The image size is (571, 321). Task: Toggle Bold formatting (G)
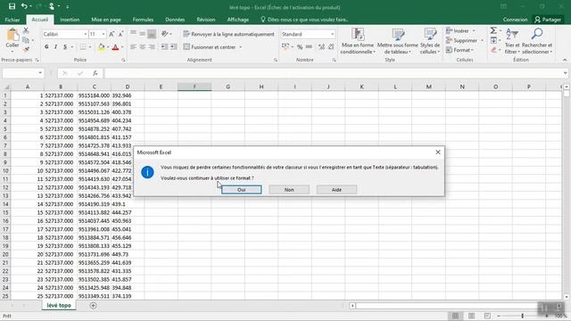click(x=46, y=47)
